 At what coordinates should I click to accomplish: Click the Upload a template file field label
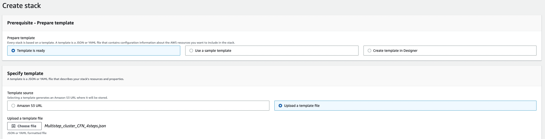point(25,118)
